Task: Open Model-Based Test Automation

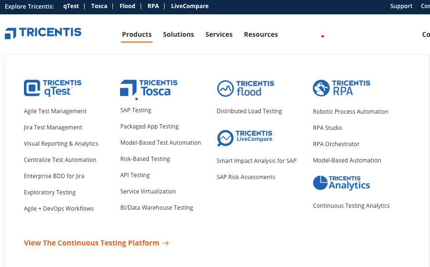Action: point(161,143)
